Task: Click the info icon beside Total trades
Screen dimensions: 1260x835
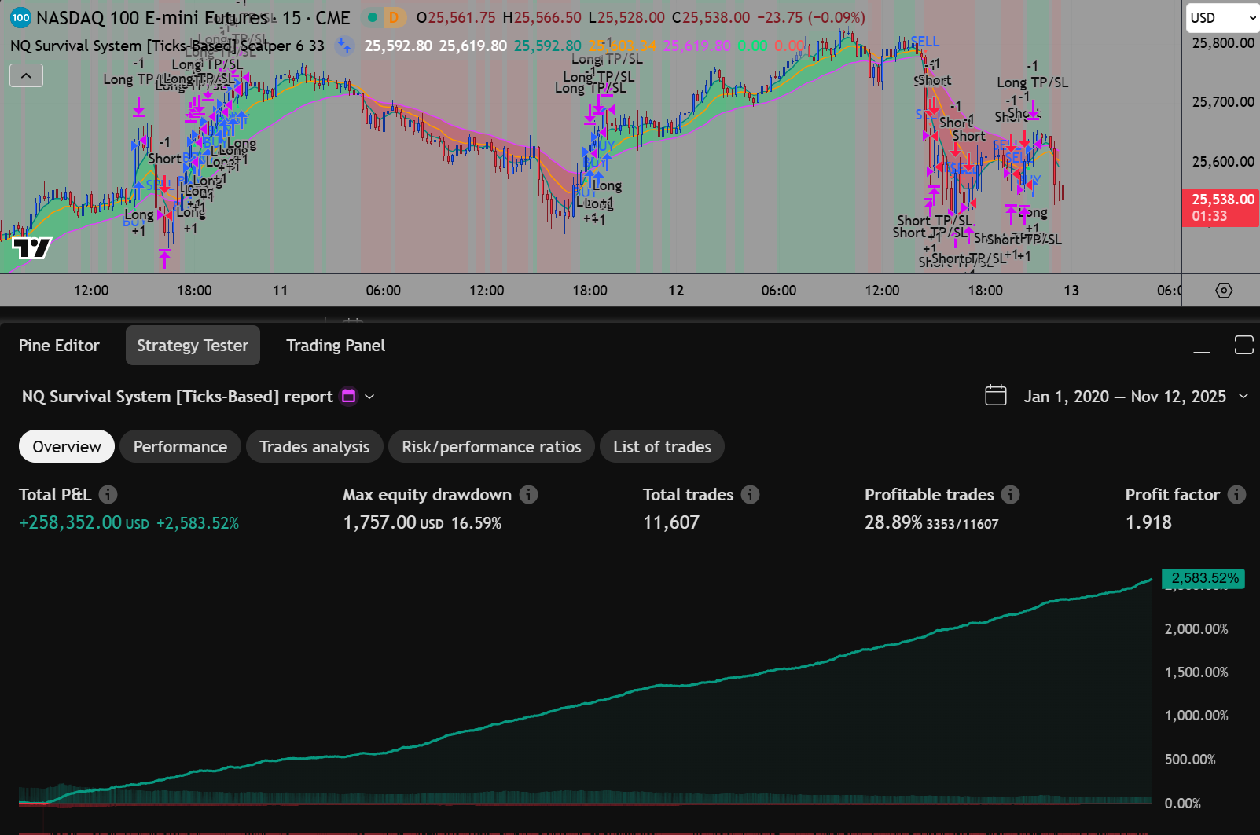Action: pos(751,495)
